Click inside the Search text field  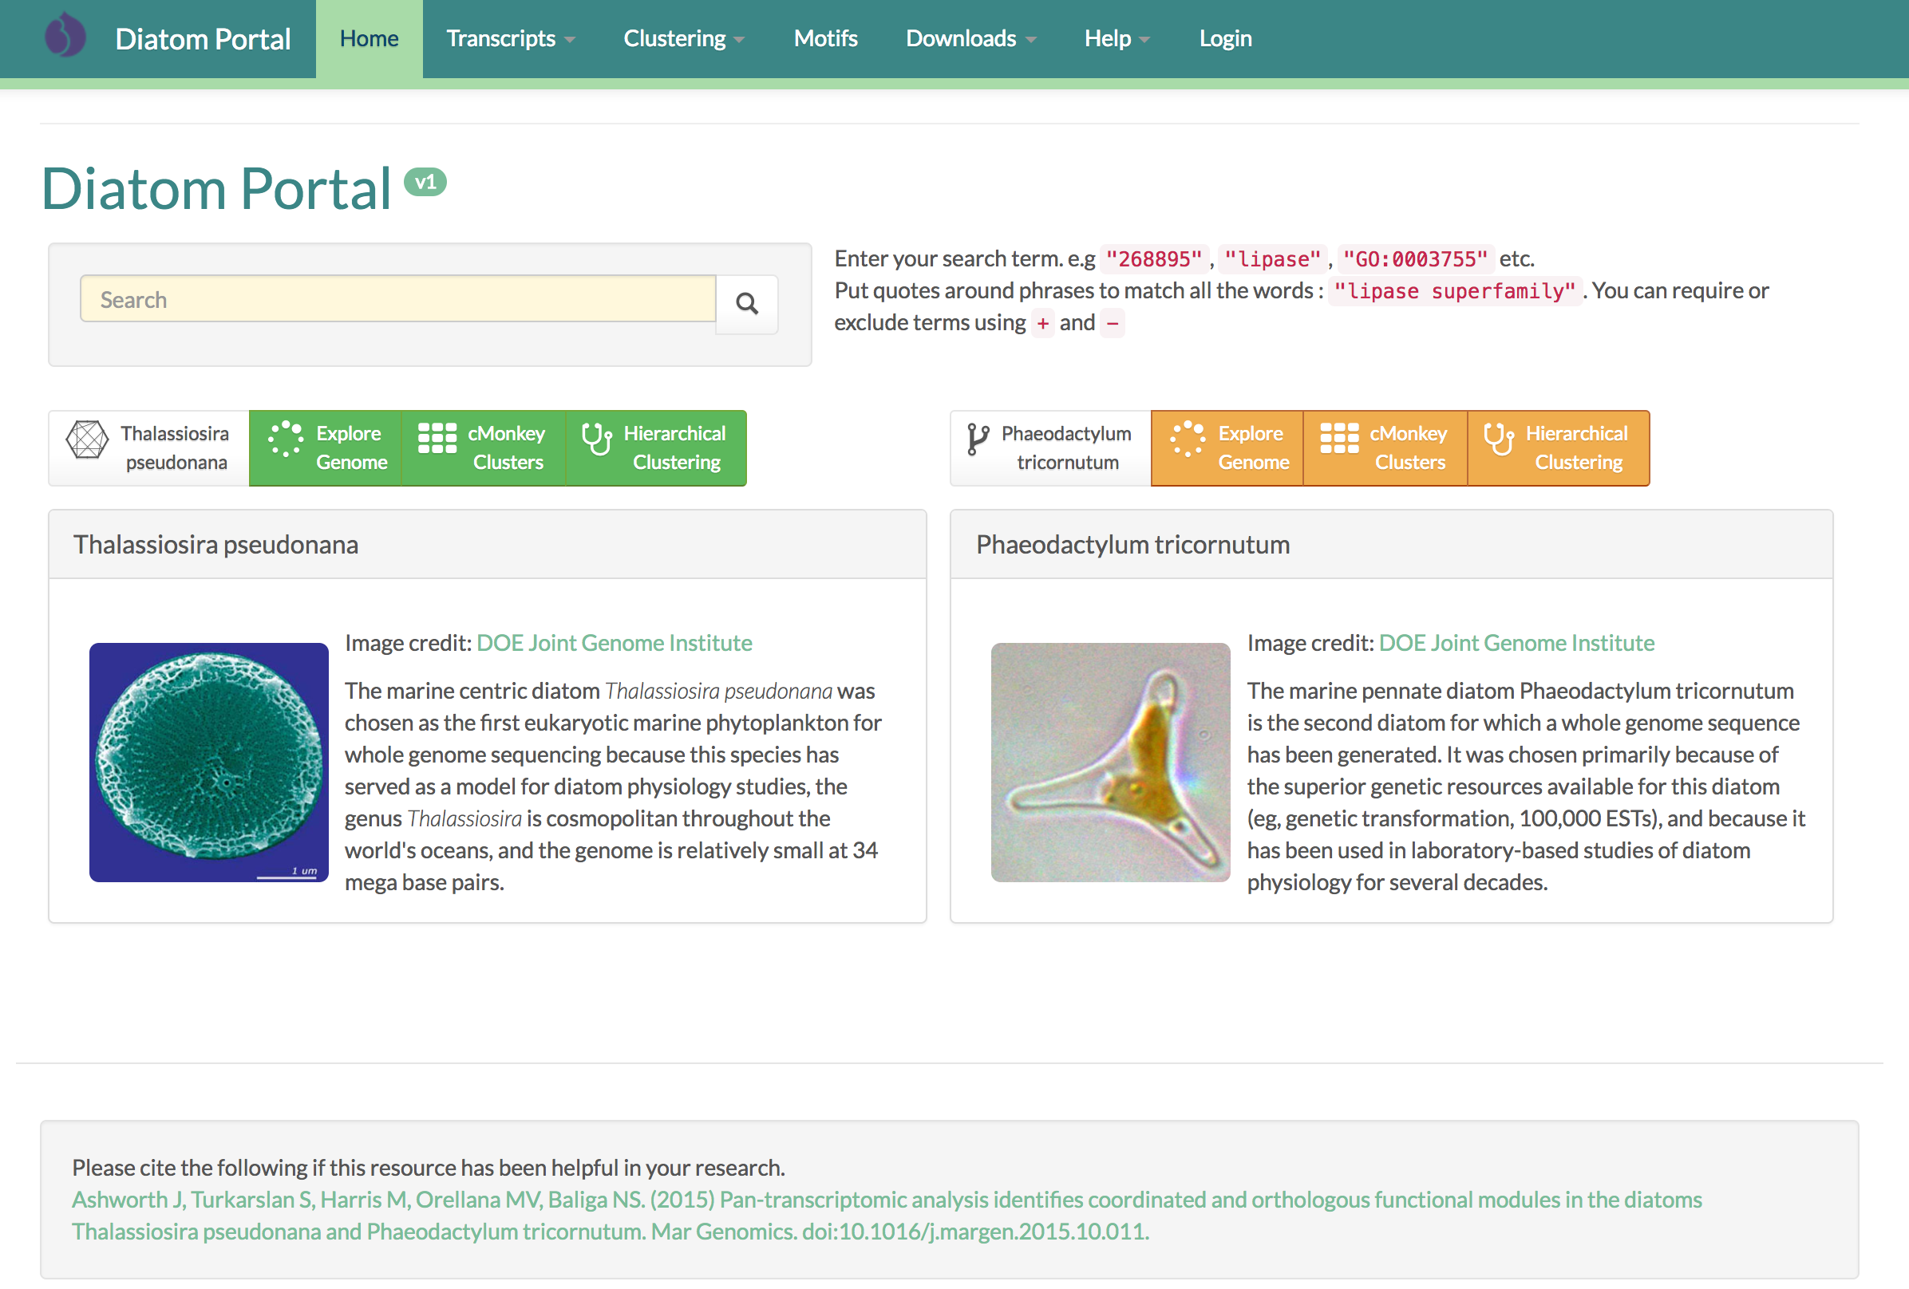pyautogui.click(x=397, y=300)
